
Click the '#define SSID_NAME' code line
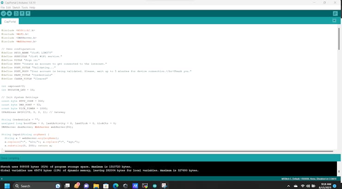27,53
